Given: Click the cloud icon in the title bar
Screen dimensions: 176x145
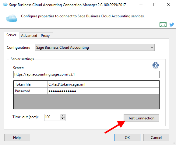Looking at the screenshot, I should (5, 5).
